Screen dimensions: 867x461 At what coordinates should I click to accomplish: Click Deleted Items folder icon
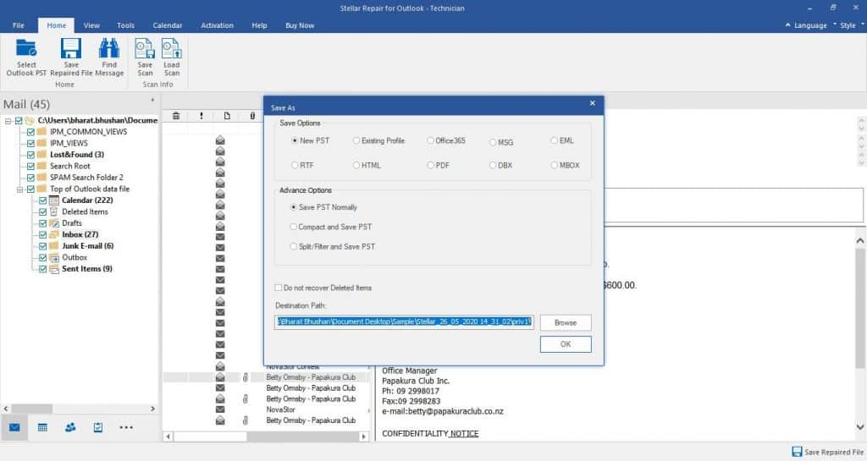[x=53, y=211]
